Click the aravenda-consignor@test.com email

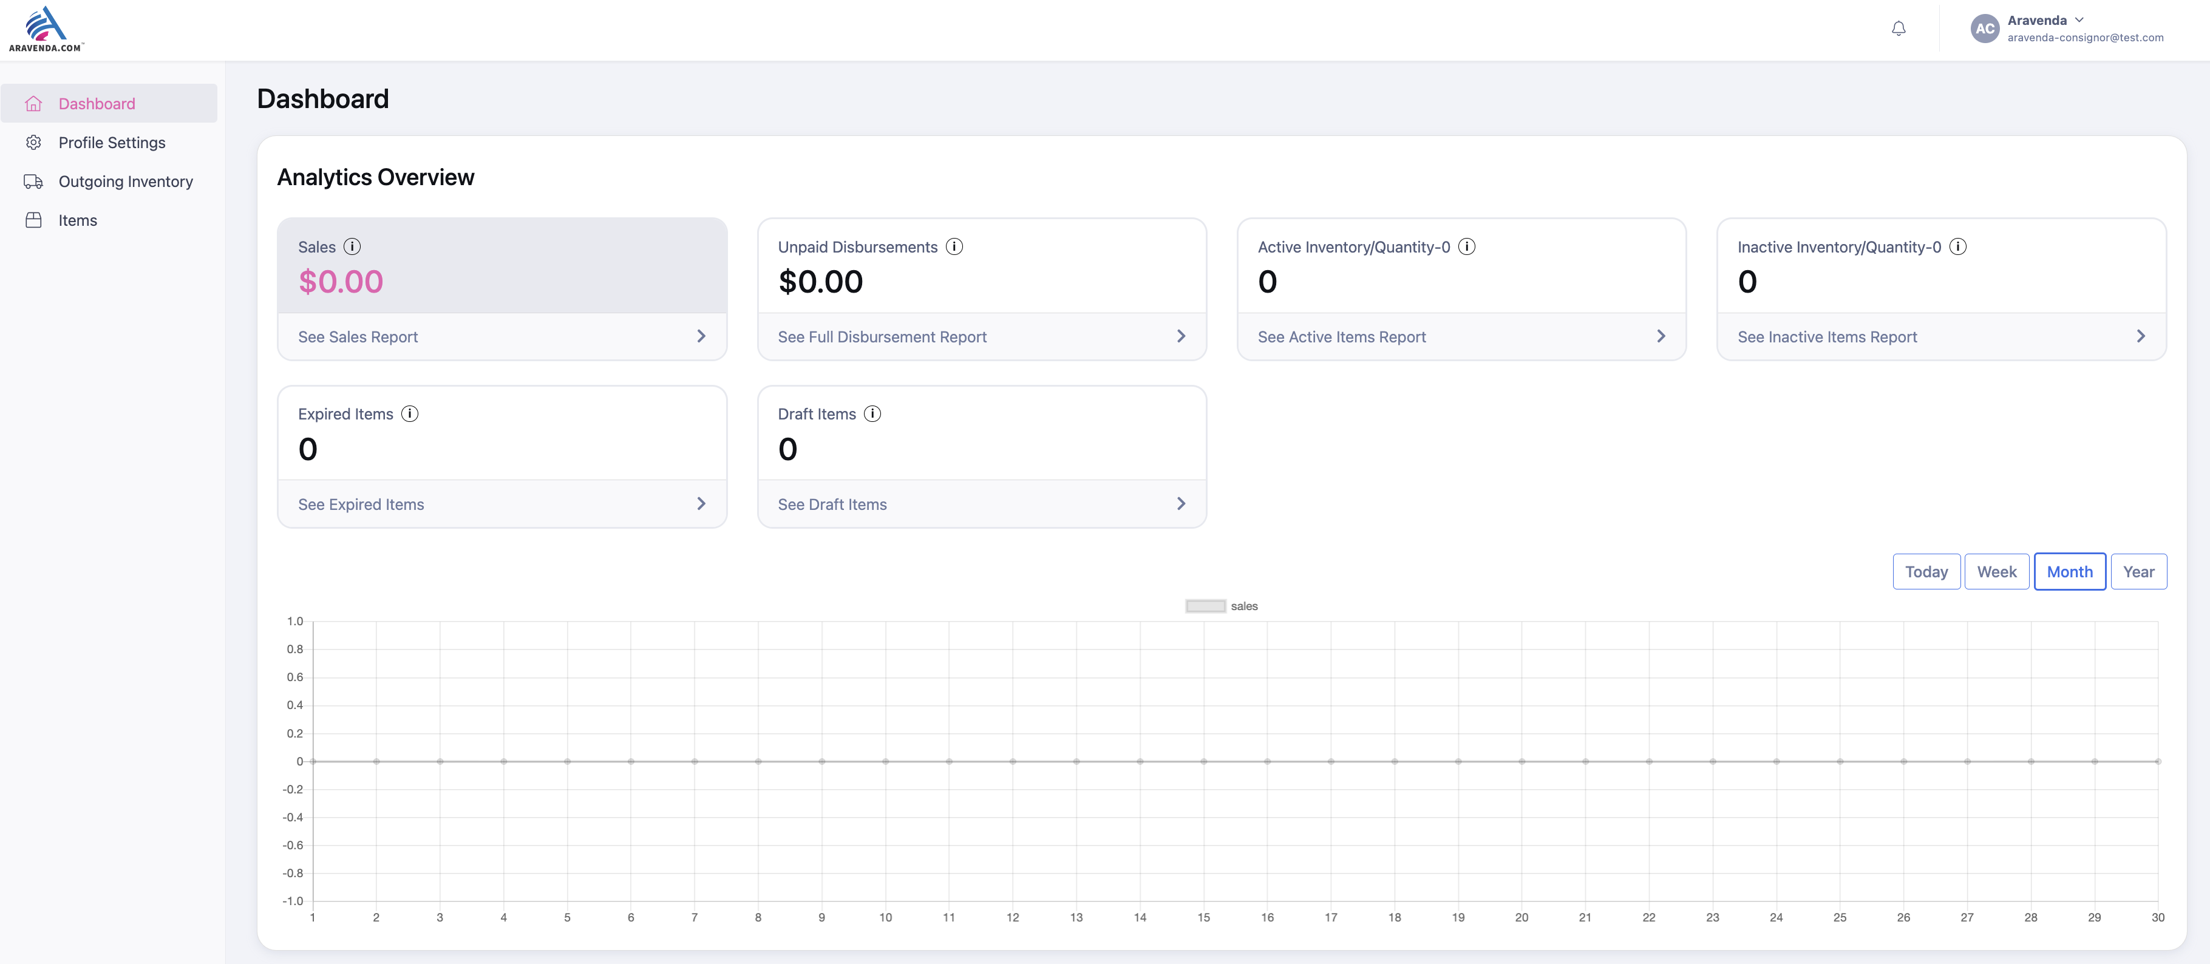(x=2085, y=38)
